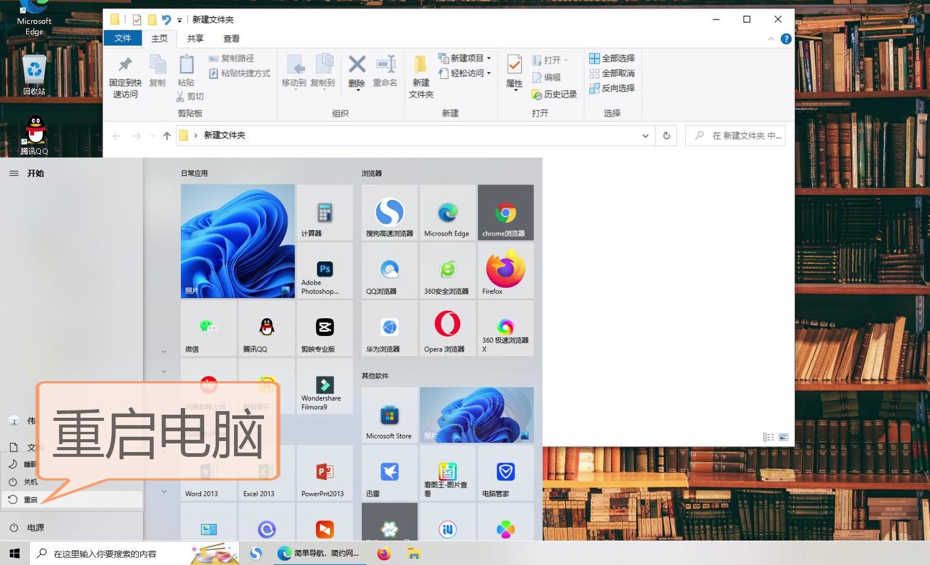Image resolution: width=930 pixels, height=565 pixels.
Task: Open the Opera 浏览器 tile
Action: (447, 328)
